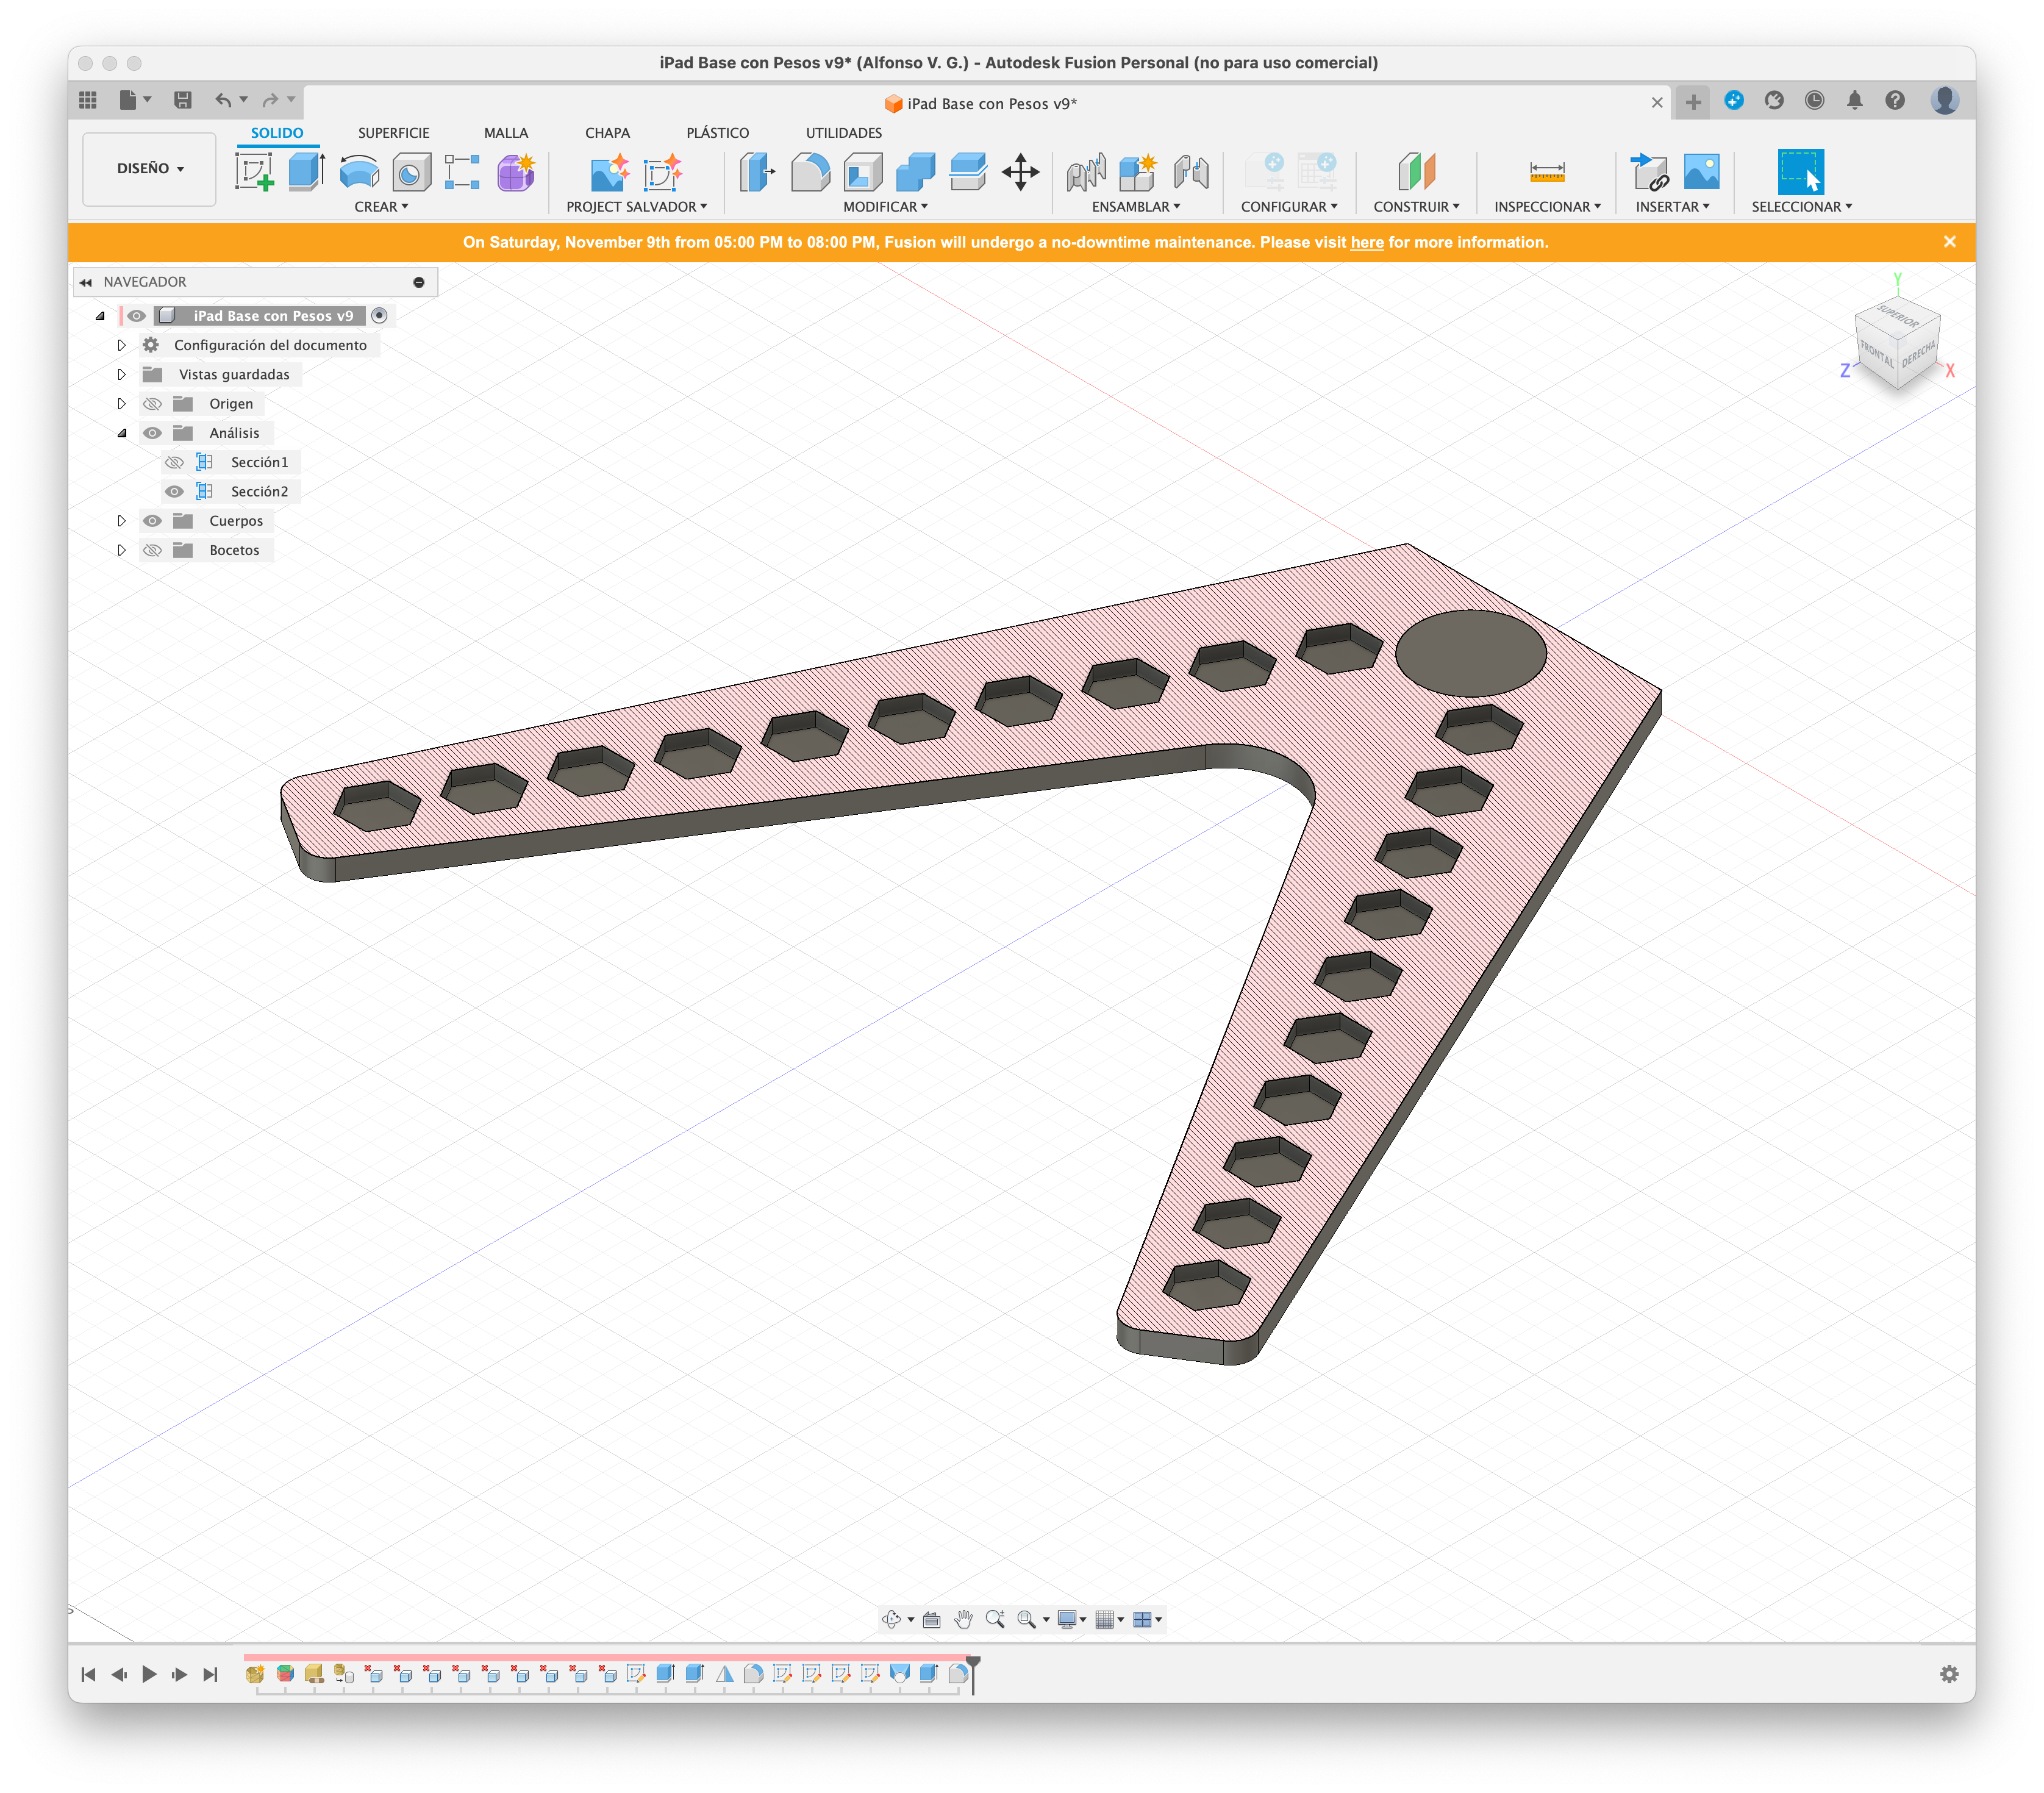Expand the Origen folder
The height and width of the screenshot is (1793, 2044).
pyautogui.click(x=121, y=404)
